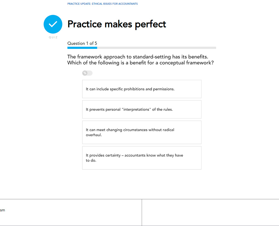Click the quiz question text about framework approach
Screen dimensions: 279x226
[140, 60]
